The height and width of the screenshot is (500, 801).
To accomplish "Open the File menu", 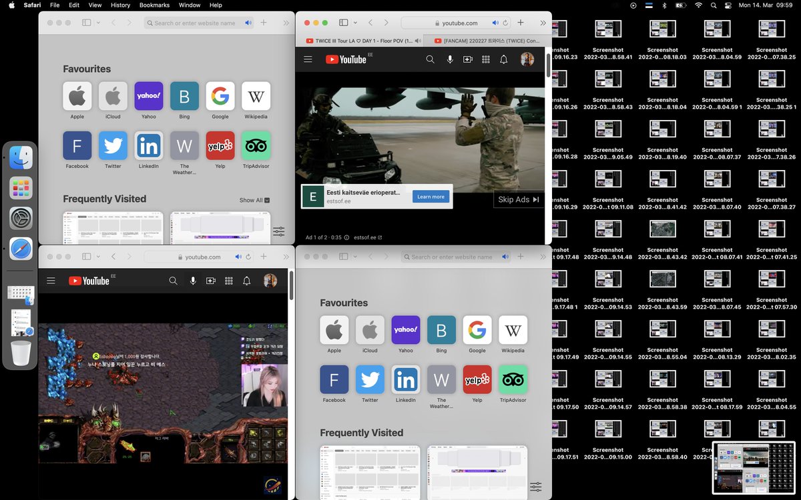I will pos(55,5).
